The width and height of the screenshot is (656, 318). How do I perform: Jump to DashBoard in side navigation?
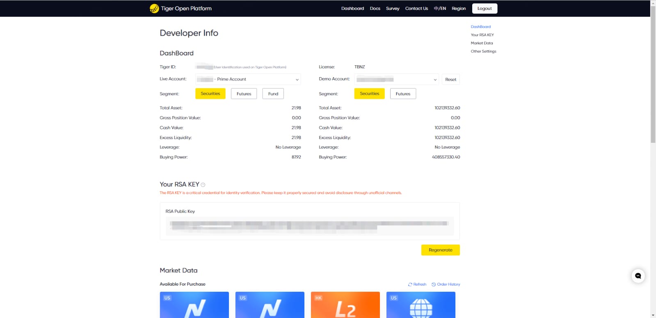pos(480,27)
